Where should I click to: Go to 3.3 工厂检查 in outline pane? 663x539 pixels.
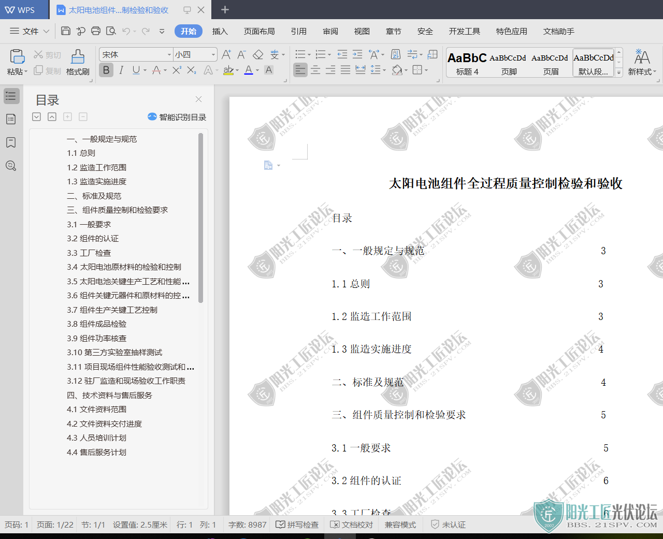(x=89, y=253)
